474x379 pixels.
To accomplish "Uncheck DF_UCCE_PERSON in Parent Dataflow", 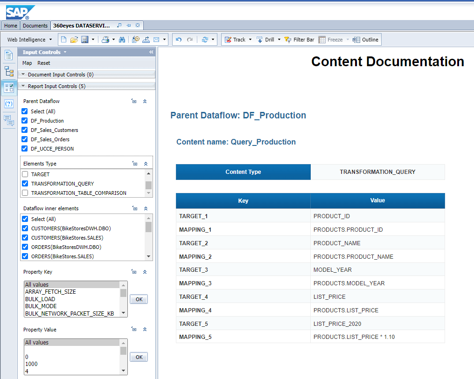I will coord(24,148).
